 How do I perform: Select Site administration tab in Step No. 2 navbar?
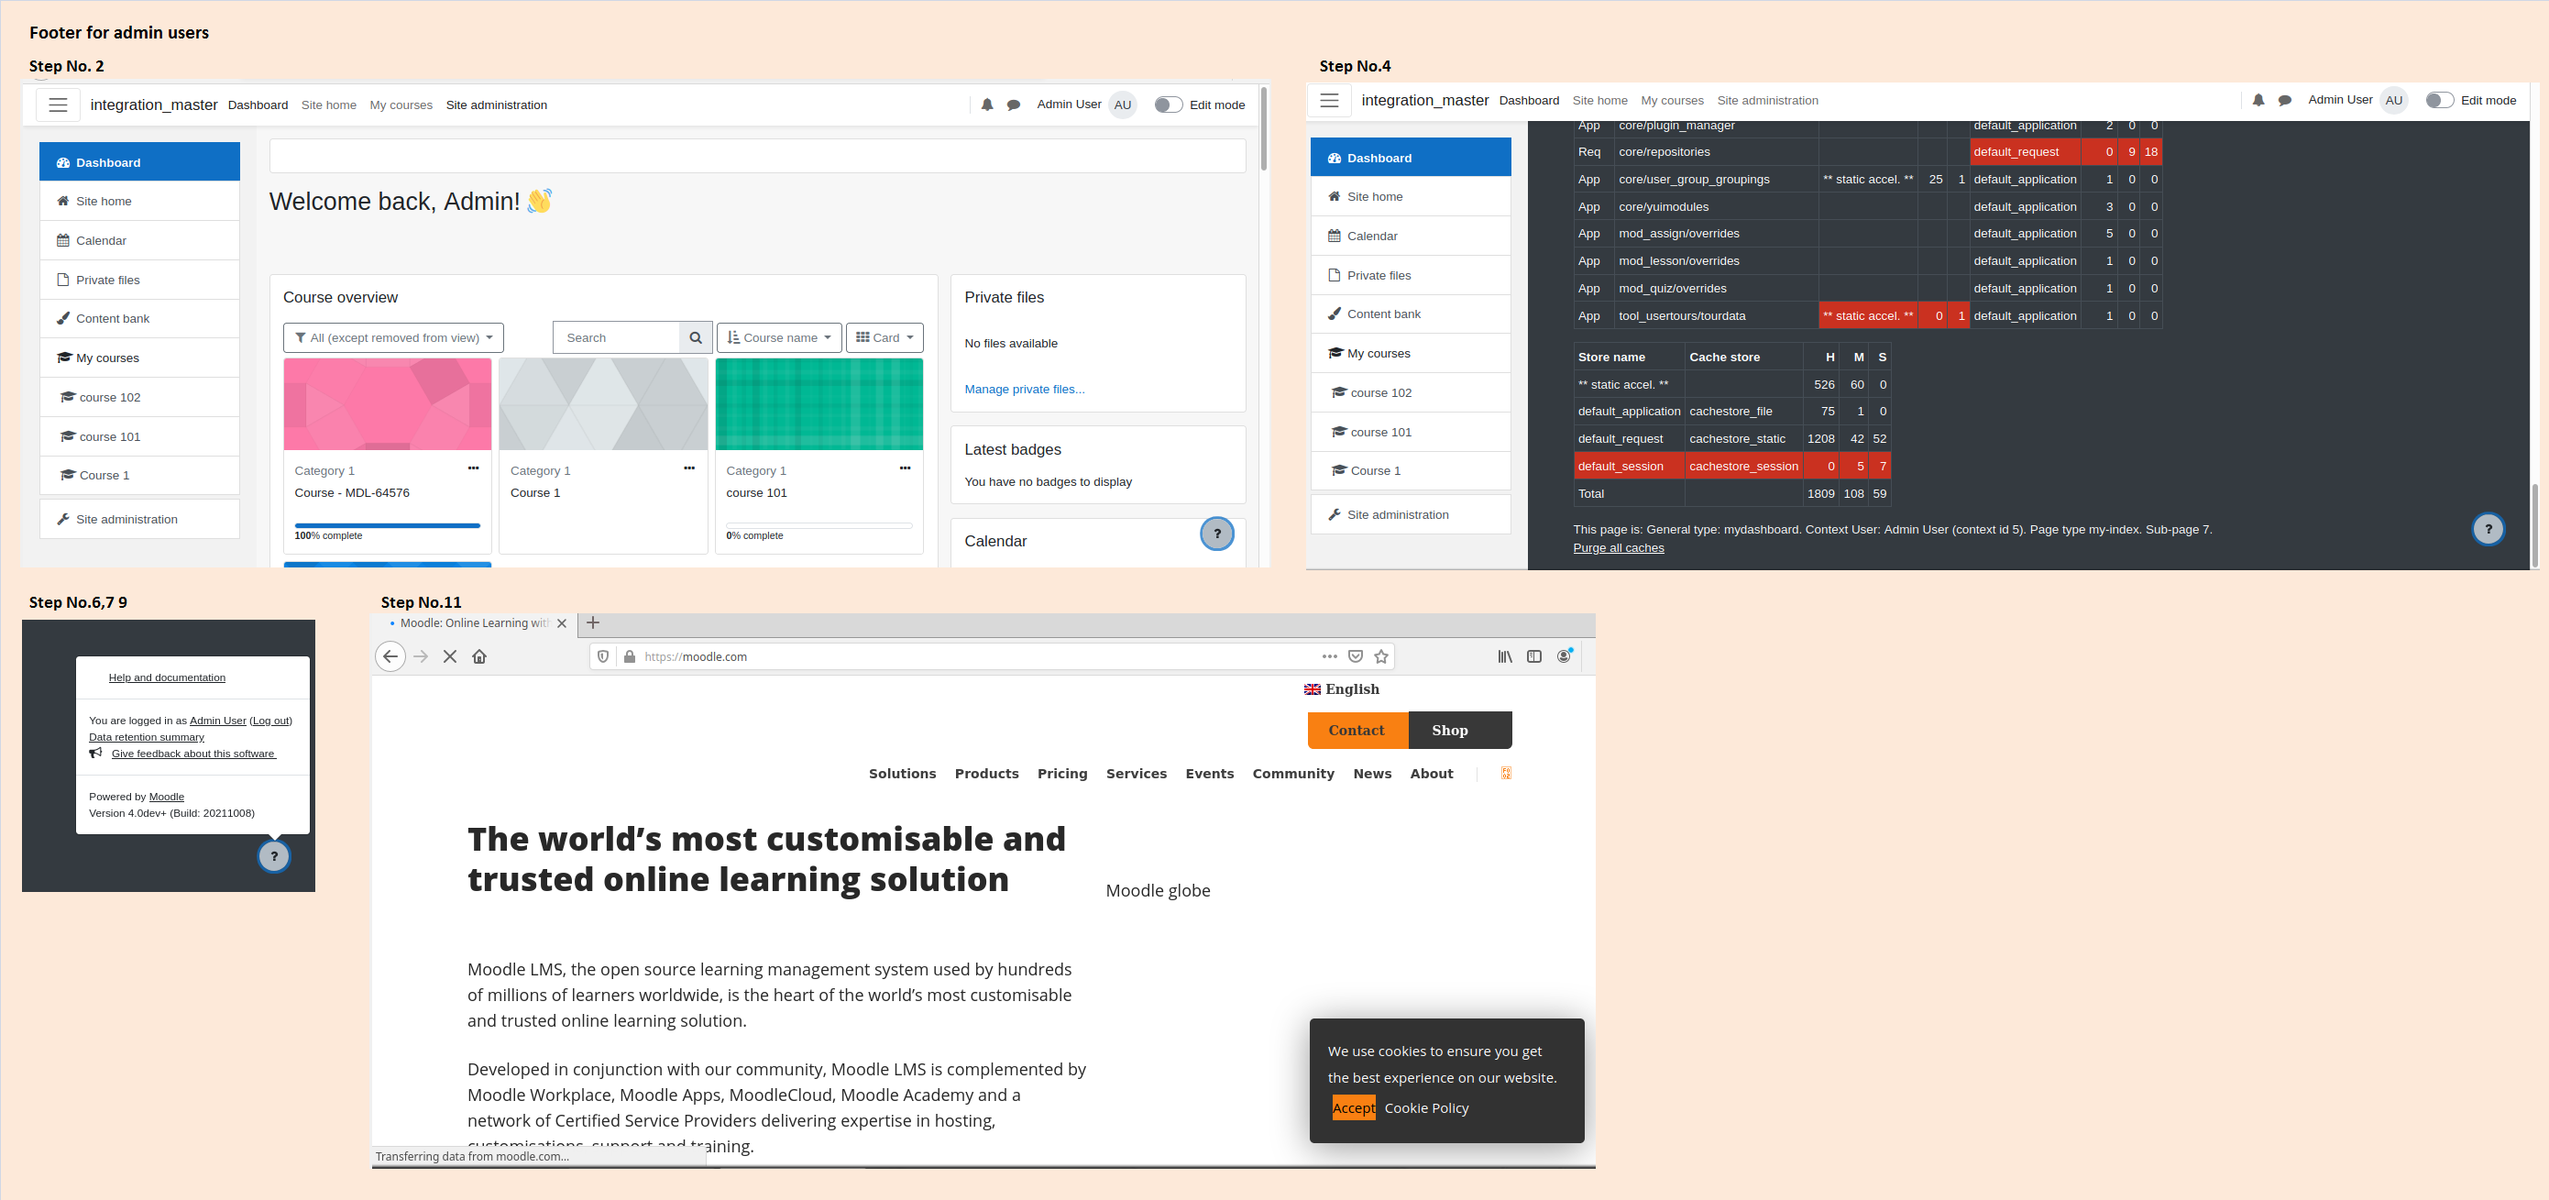coord(496,105)
